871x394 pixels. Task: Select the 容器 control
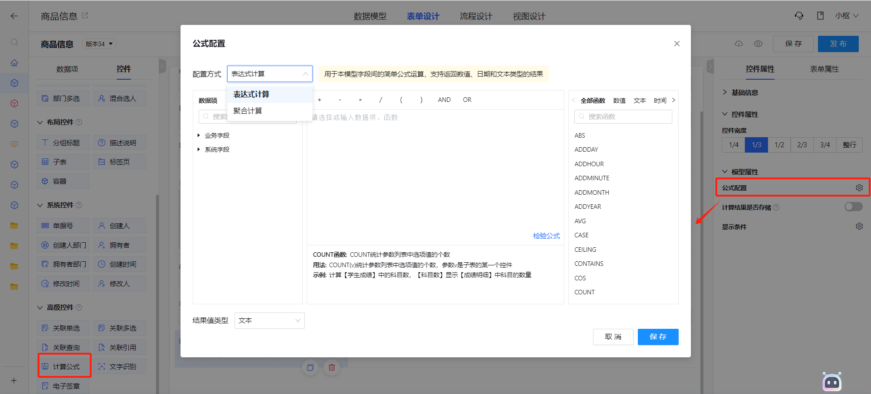coord(63,181)
